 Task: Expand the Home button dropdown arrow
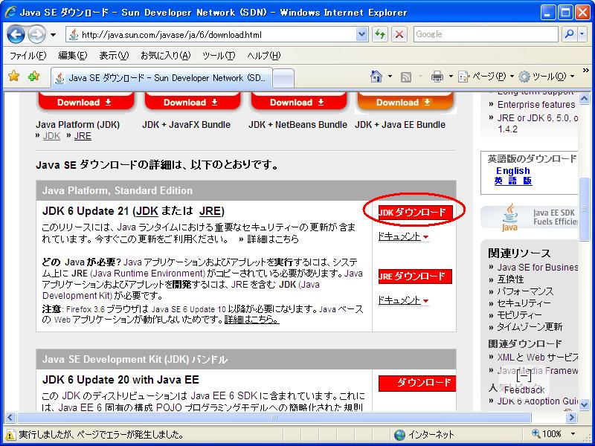point(390,77)
